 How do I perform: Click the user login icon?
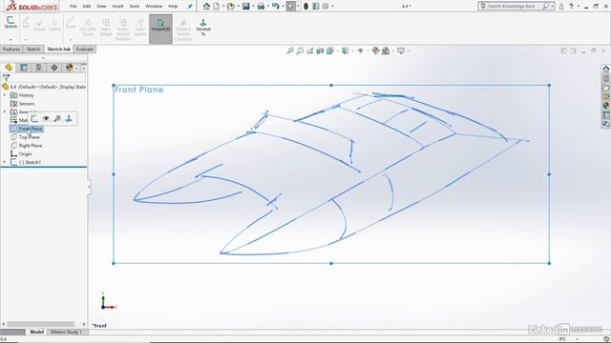561,7
